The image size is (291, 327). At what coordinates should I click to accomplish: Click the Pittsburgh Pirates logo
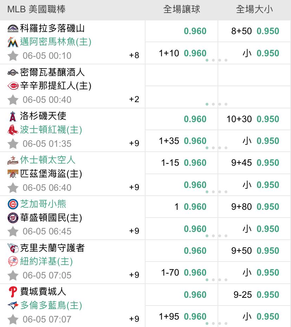point(13,174)
